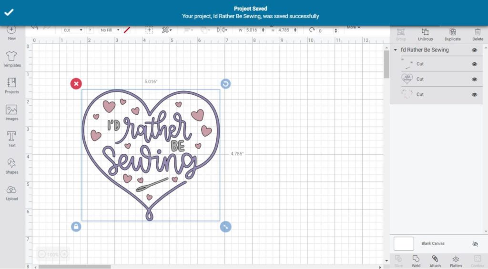Click the canvas vertical scrollbar
This screenshot has width=488, height=269.
[x=386, y=64]
